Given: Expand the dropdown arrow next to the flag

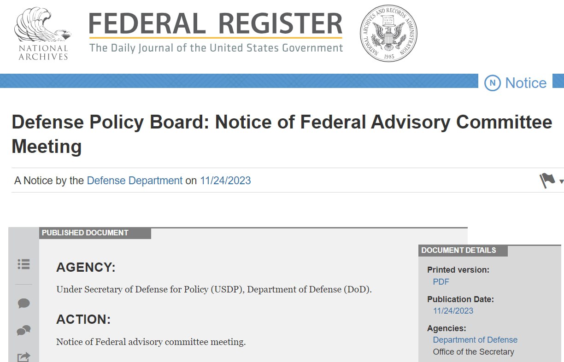Looking at the screenshot, I should (x=561, y=181).
